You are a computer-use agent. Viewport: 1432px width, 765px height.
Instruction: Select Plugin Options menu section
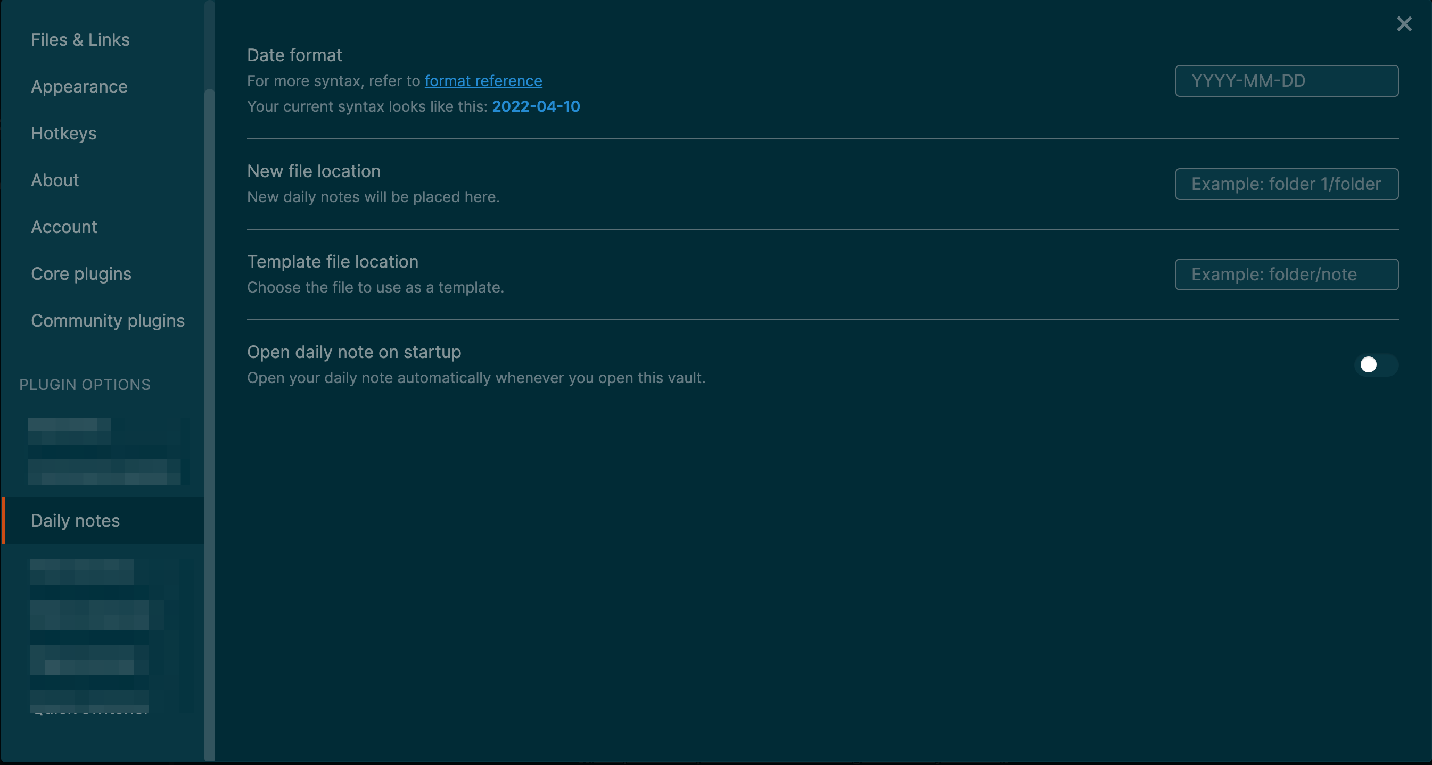(x=85, y=385)
